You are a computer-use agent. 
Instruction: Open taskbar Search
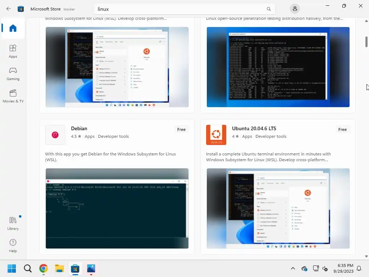[x=27, y=268]
